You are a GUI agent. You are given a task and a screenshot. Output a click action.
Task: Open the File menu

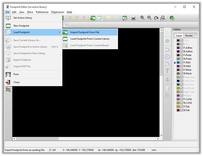[7, 12]
